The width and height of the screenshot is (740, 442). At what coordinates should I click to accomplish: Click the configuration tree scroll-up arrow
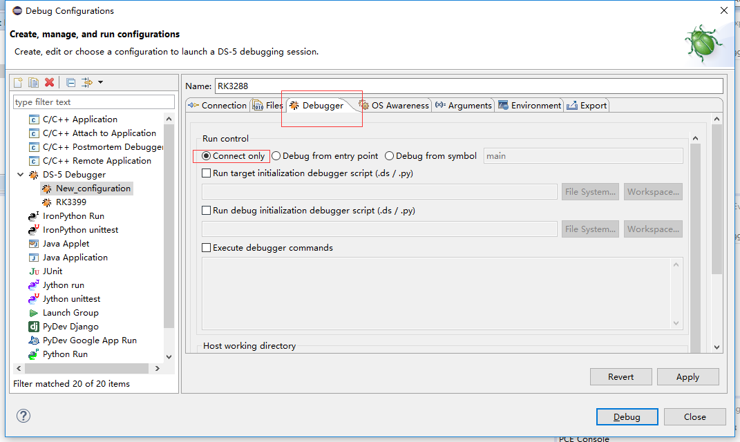click(169, 119)
